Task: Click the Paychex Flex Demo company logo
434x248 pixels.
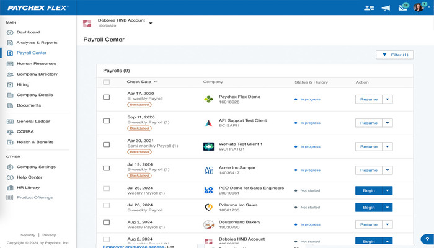Action: 208,99
